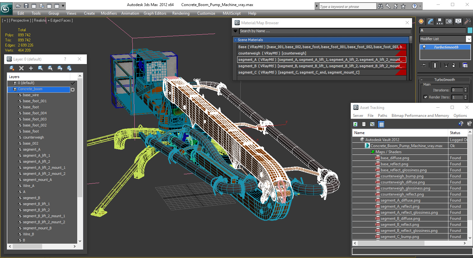Click Remove Modifier trash icon

[454, 65]
